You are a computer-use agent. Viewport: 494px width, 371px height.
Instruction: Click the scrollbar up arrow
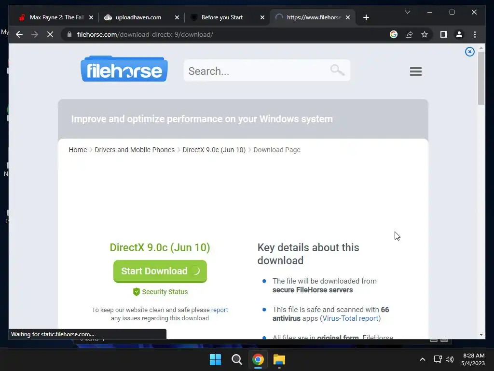pyautogui.click(x=481, y=48)
